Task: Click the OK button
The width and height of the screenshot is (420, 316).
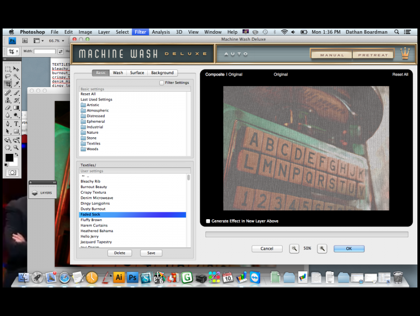Action: pyautogui.click(x=349, y=249)
